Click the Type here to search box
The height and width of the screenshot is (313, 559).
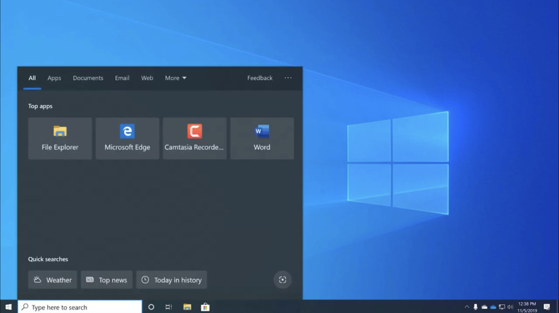coord(80,307)
